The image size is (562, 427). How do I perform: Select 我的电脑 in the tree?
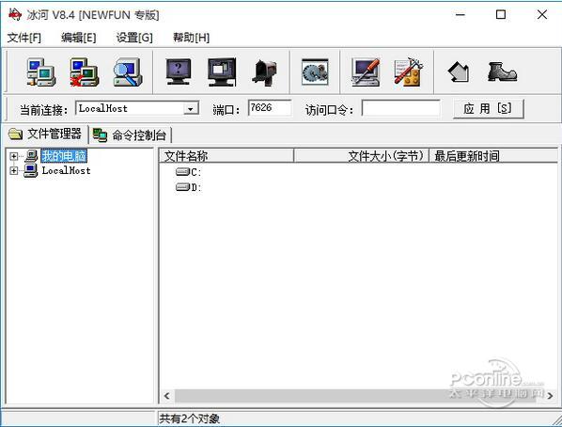[64, 156]
